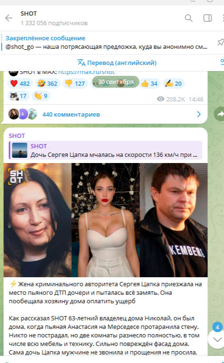
Task: Open search in the SHOT channel
Action: (x=188, y=18)
